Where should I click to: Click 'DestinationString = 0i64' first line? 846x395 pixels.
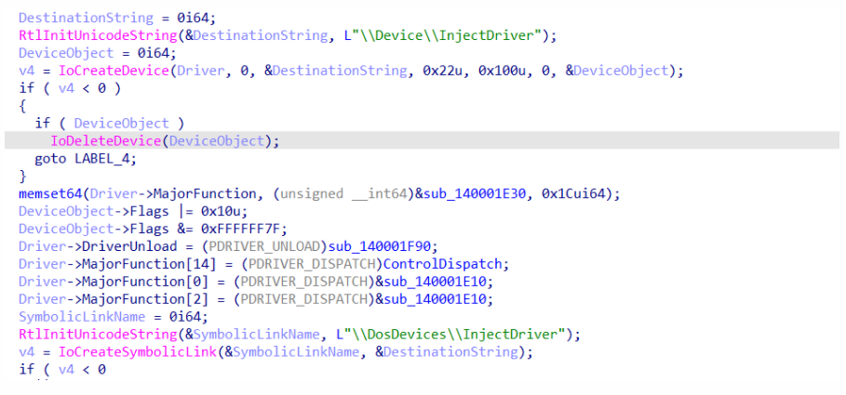pos(117,18)
